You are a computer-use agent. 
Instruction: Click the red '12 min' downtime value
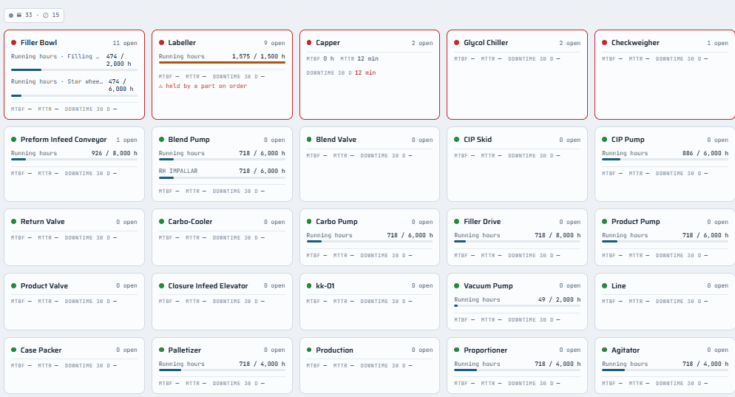pyautogui.click(x=365, y=72)
